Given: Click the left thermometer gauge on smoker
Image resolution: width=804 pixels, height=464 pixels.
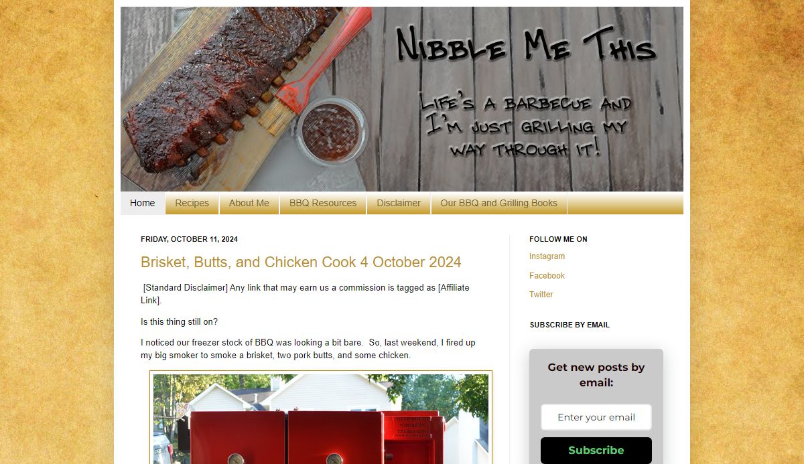Looking at the screenshot, I should point(235,459).
